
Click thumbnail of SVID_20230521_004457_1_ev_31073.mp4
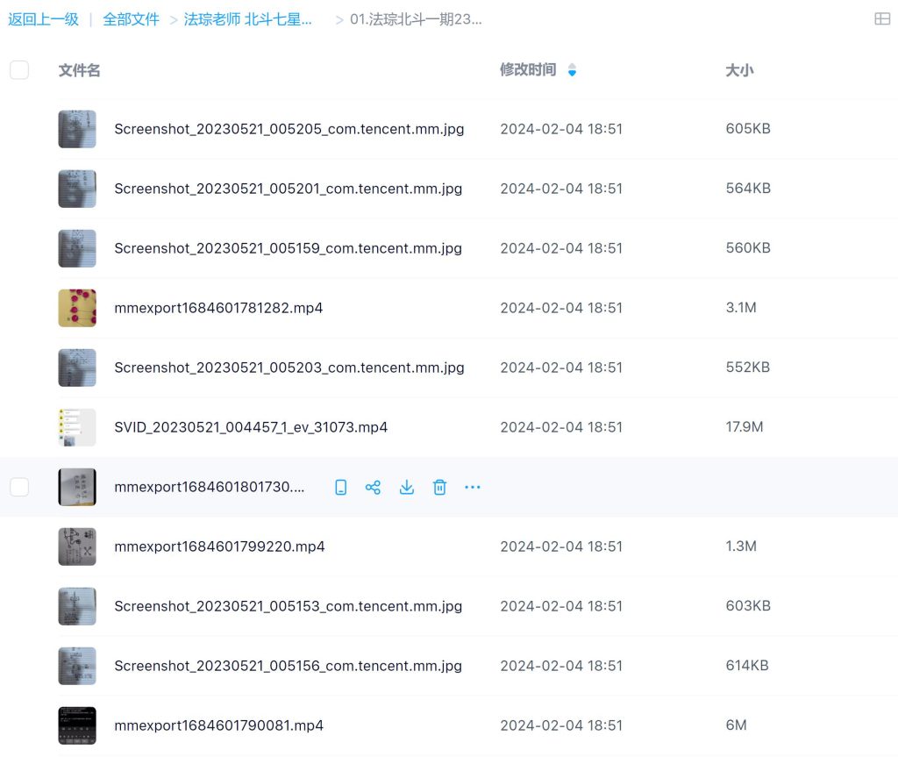pos(77,427)
